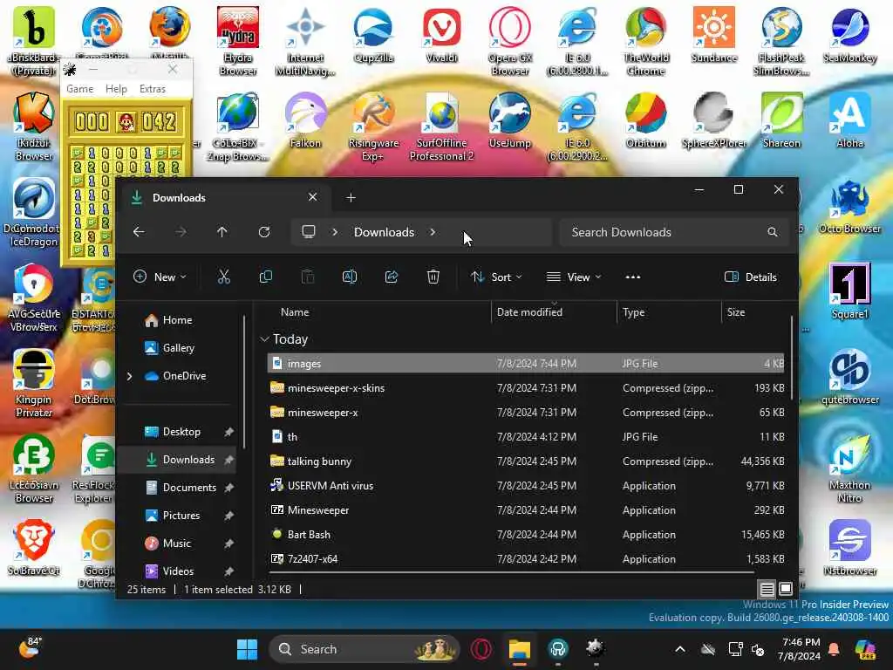The image size is (893, 670).
Task: Click the taskbar Search box
Action: (x=365, y=649)
